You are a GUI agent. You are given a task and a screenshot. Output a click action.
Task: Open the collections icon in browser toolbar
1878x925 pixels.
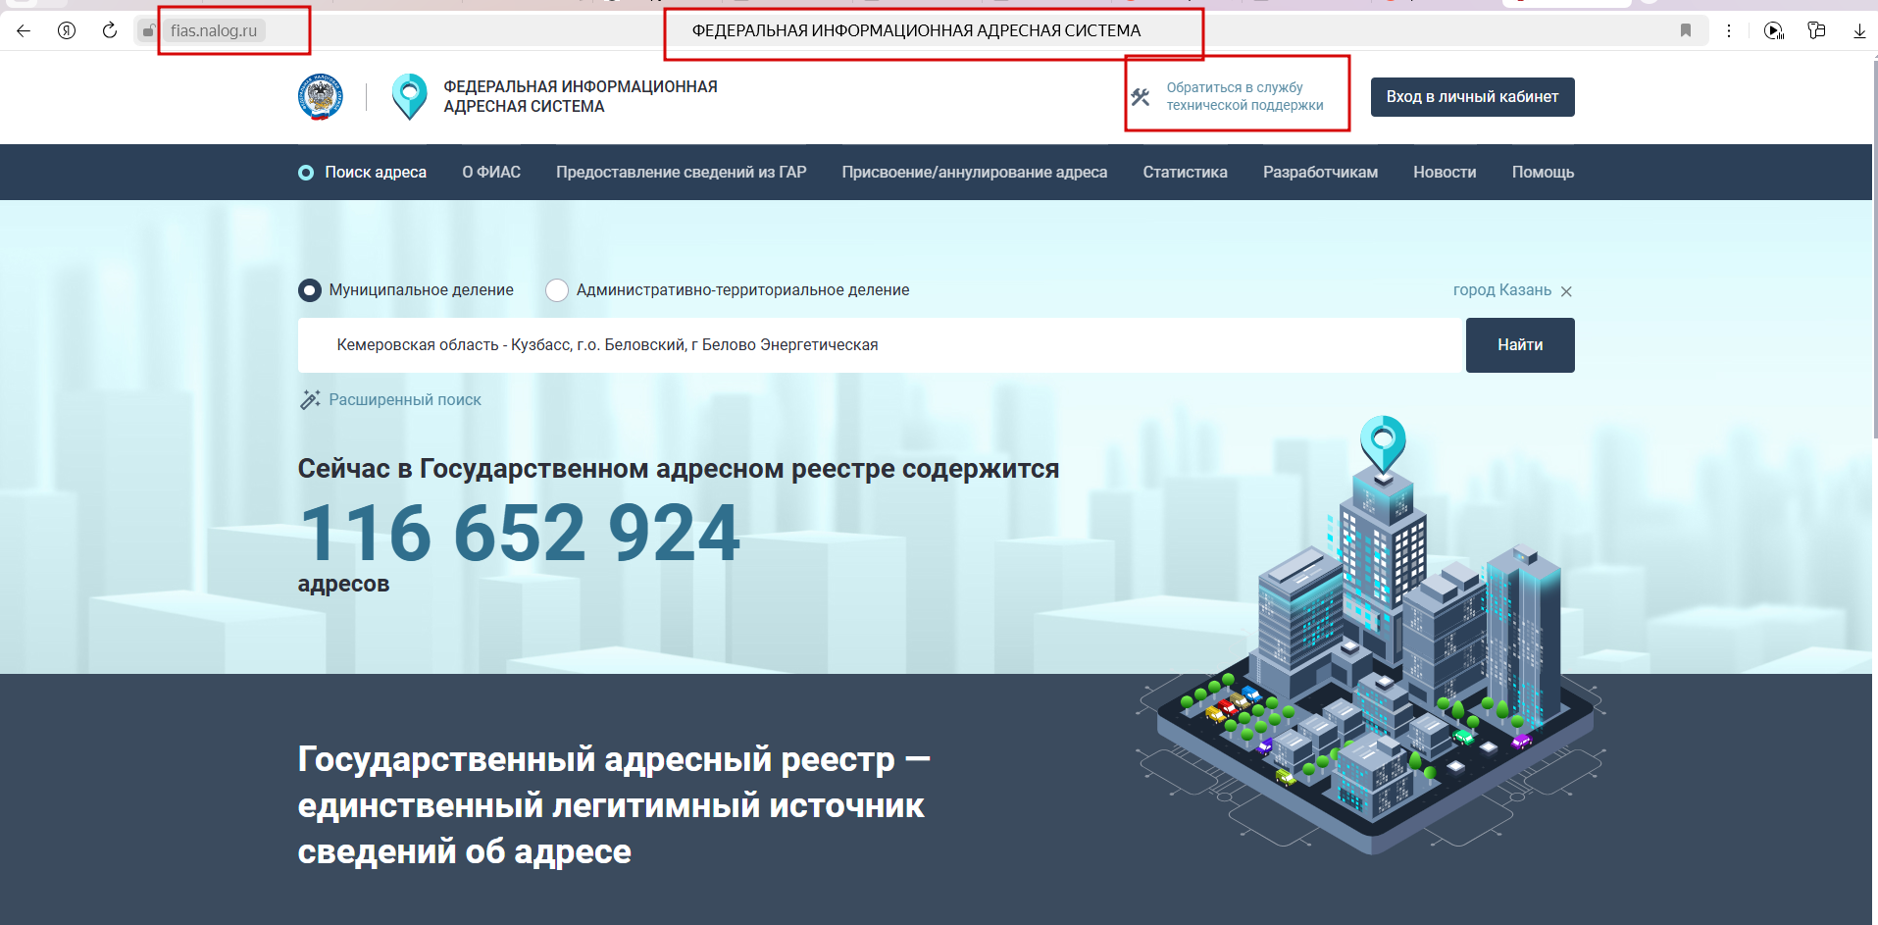pyautogui.click(x=1816, y=30)
